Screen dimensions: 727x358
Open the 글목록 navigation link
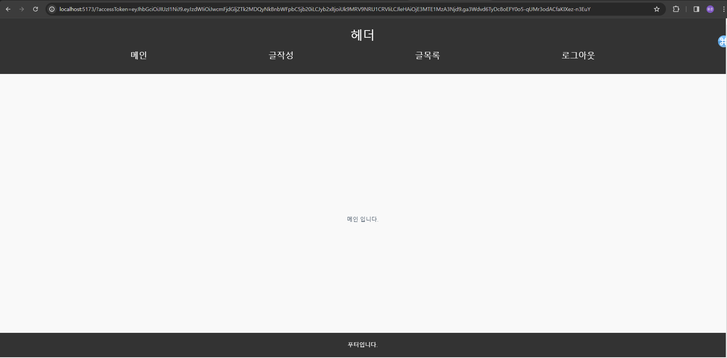(x=428, y=55)
